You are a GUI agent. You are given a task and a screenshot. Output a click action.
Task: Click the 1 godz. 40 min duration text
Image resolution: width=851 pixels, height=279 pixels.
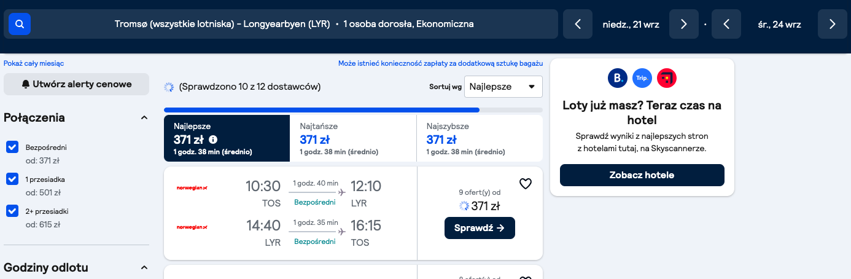316,183
